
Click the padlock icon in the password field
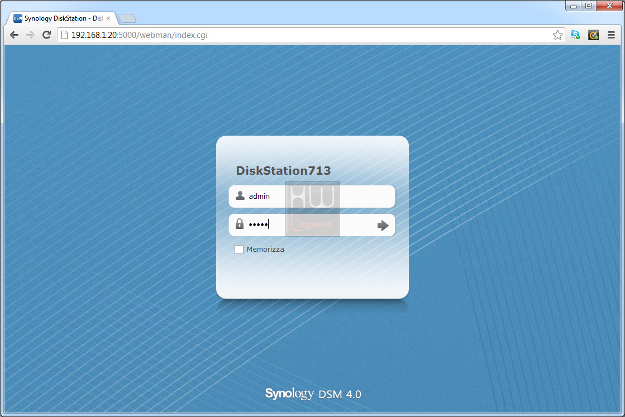pos(239,224)
